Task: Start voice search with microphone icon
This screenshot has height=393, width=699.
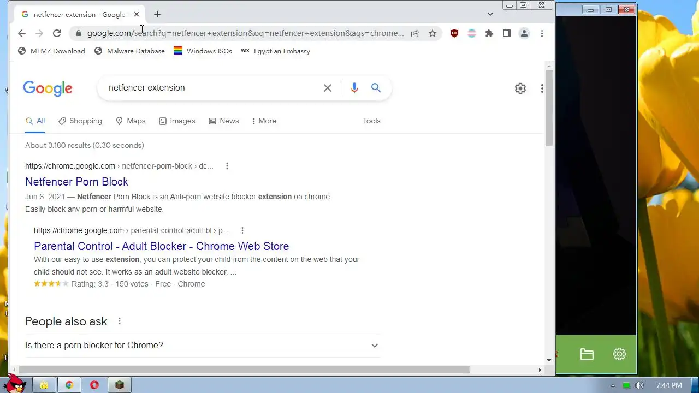Action: coord(354,88)
